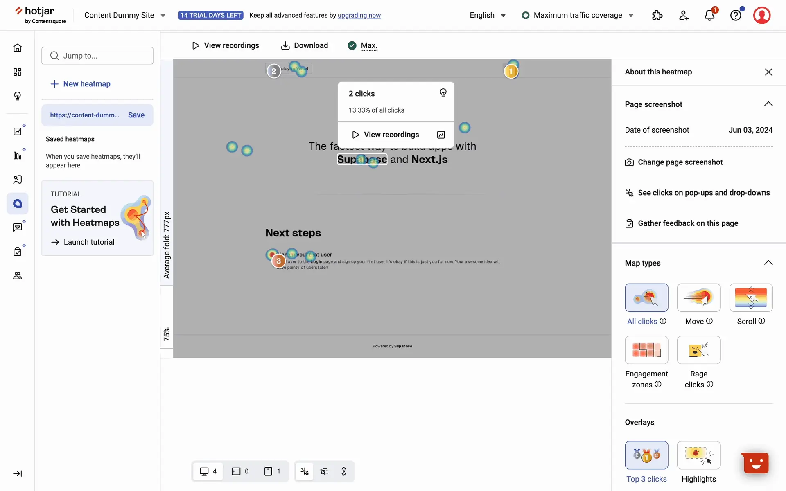Open the notifications bell icon

(x=709, y=16)
